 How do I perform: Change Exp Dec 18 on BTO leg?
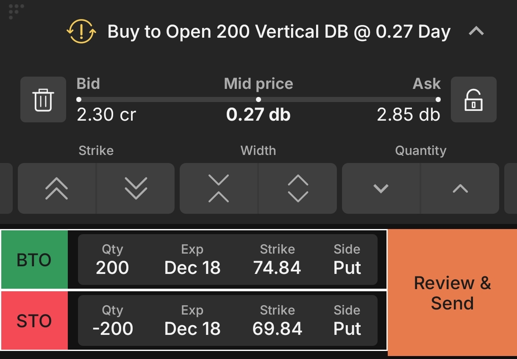[x=192, y=260]
